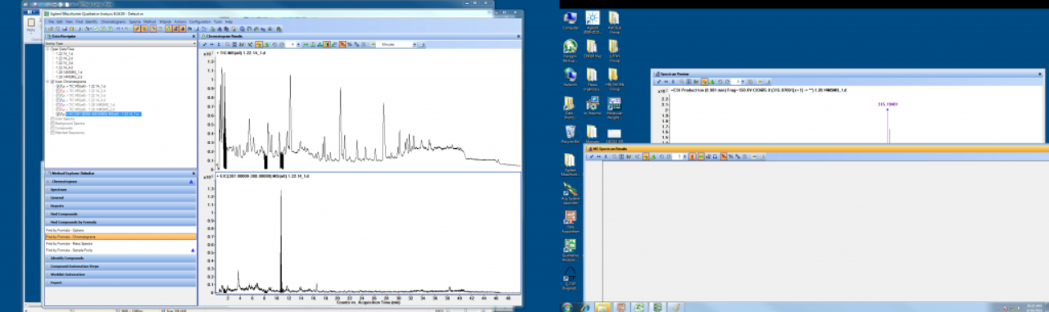The image size is (1049, 312).
Task: Open Find by Formula - Options
Action: point(120,230)
